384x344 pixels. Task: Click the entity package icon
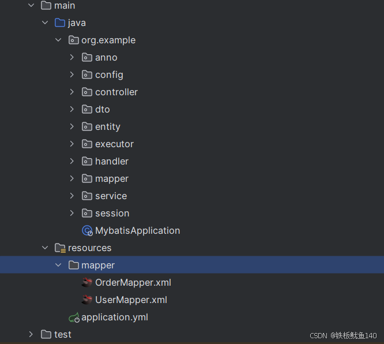pos(87,126)
